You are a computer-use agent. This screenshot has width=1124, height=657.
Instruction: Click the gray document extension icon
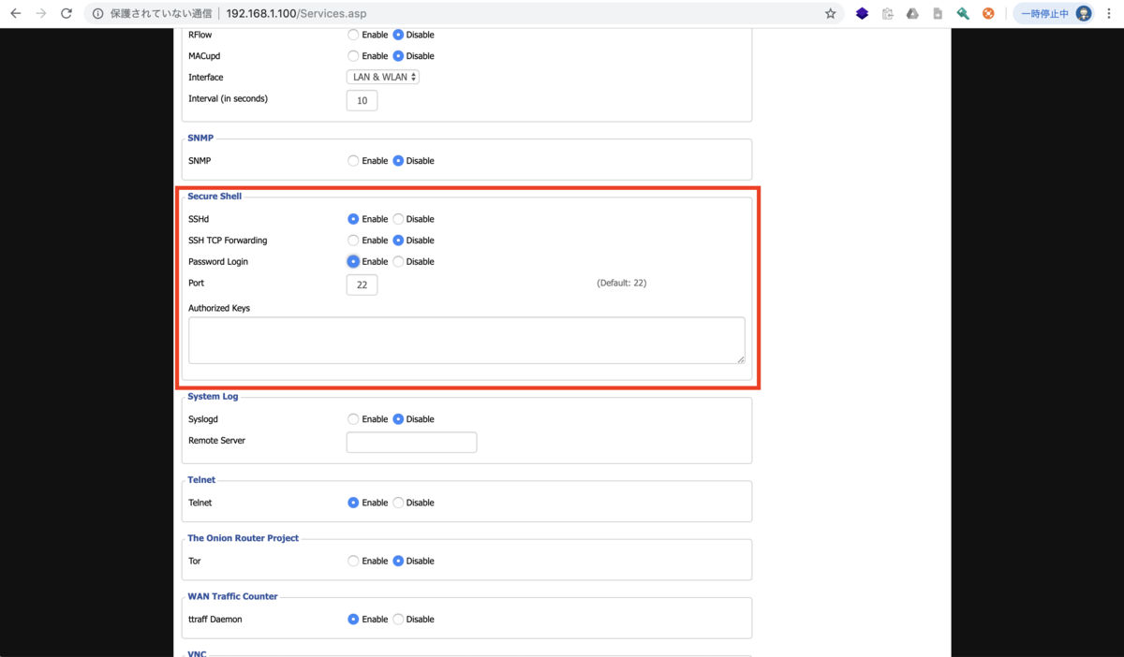pyautogui.click(x=938, y=14)
